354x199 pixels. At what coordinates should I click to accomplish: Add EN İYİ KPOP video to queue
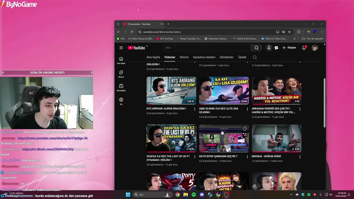pos(245,135)
